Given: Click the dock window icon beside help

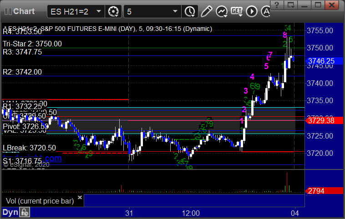Looking at the screenshot, I should pyautogui.click(x=291, y=5).
